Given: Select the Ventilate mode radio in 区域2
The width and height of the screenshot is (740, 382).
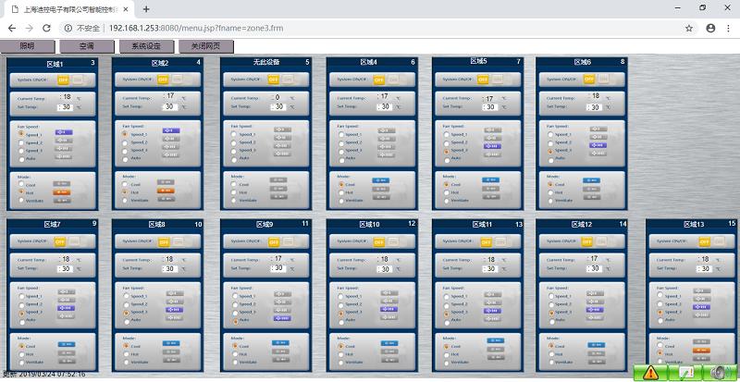Looking at the screenshot, I should point(126,200).
